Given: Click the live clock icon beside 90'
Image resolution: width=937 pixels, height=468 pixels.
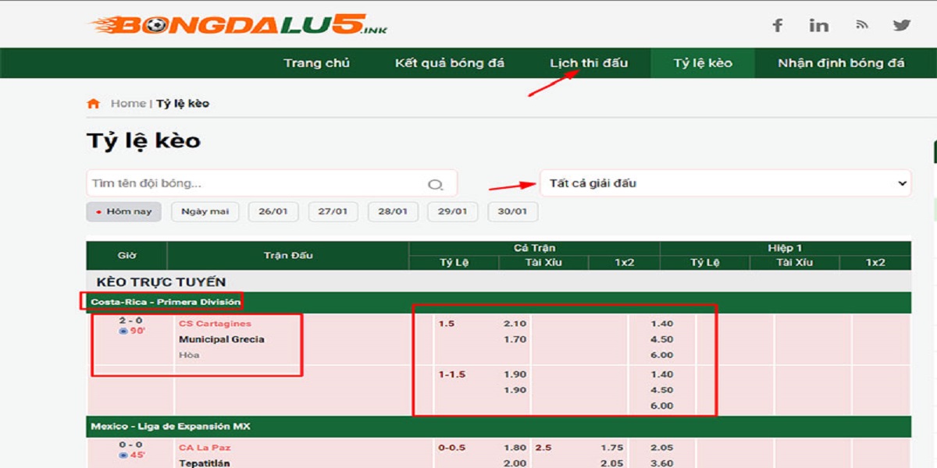Looking at the screenshot, I should pos(123,331).
